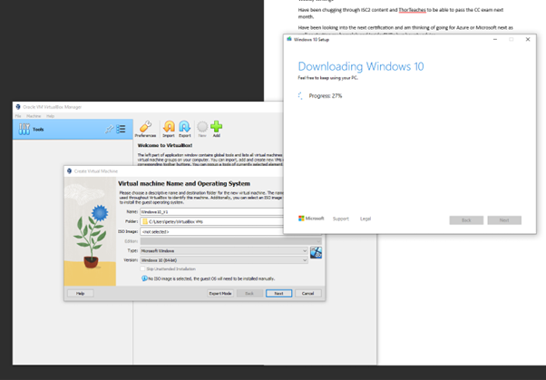Close the Windows 10 Setup window
Viewport: 546px width, 380px height.
point(528,39)
